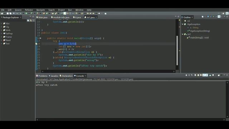Click the Open Perspective icon at top right
229x129 pixels.
(223, 13)
